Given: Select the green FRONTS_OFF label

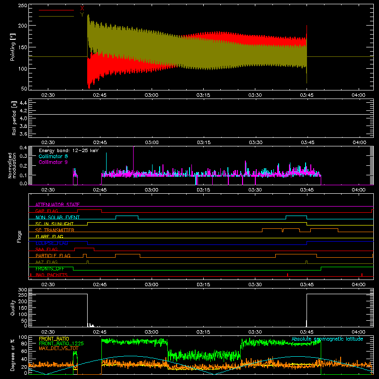Looking at the screenshot, I should [50, 269].
